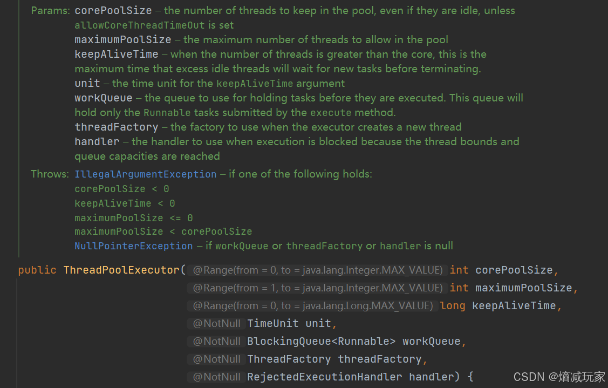Click the workQueue parameter in signature
The width and height of the screenshot is (608, 388).
tap(431, 342)
